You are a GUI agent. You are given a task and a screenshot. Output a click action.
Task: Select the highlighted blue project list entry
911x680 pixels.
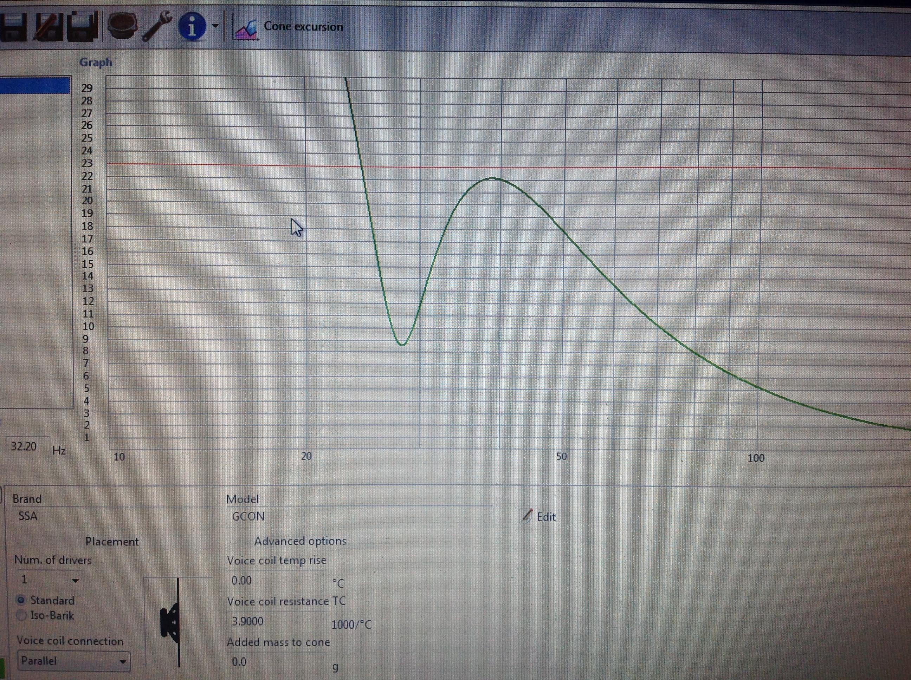(34, 85)
